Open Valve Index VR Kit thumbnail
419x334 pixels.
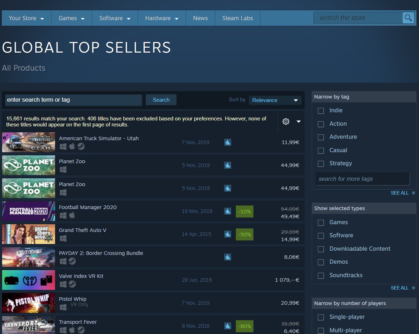coord(29,280)
